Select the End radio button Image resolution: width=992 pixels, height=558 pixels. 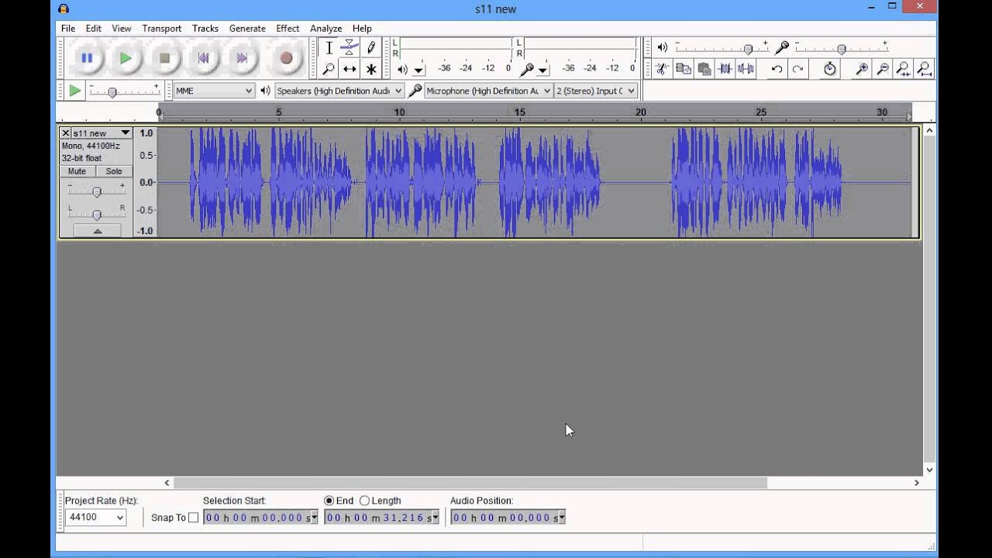point(329,501)
